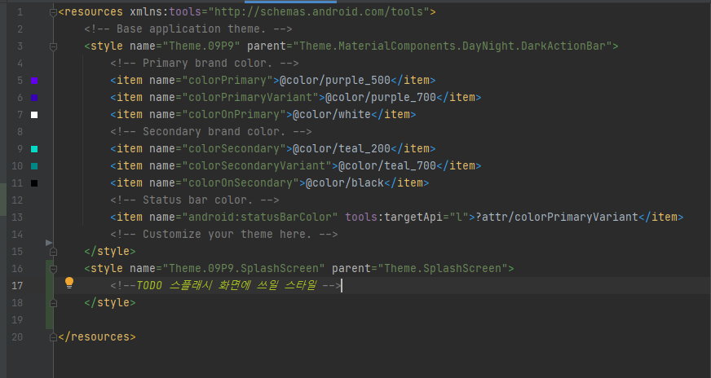This screenshot has width=711, height=378.
Task: Click "Theme.SplashScreen" parent value
Action: point(443,268)
